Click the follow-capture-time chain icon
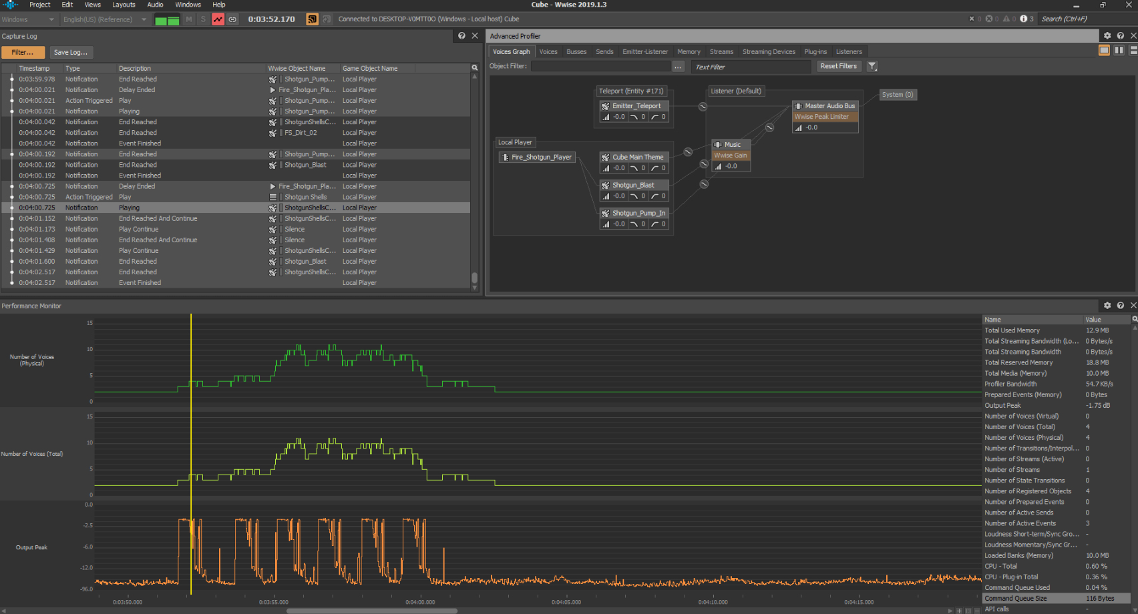This screenshot has width=1138, height=614. (232, 19)
